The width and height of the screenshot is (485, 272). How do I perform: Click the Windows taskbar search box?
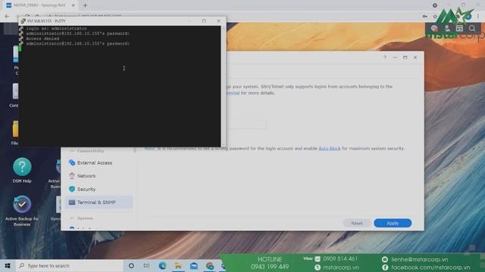coord(69,265)
